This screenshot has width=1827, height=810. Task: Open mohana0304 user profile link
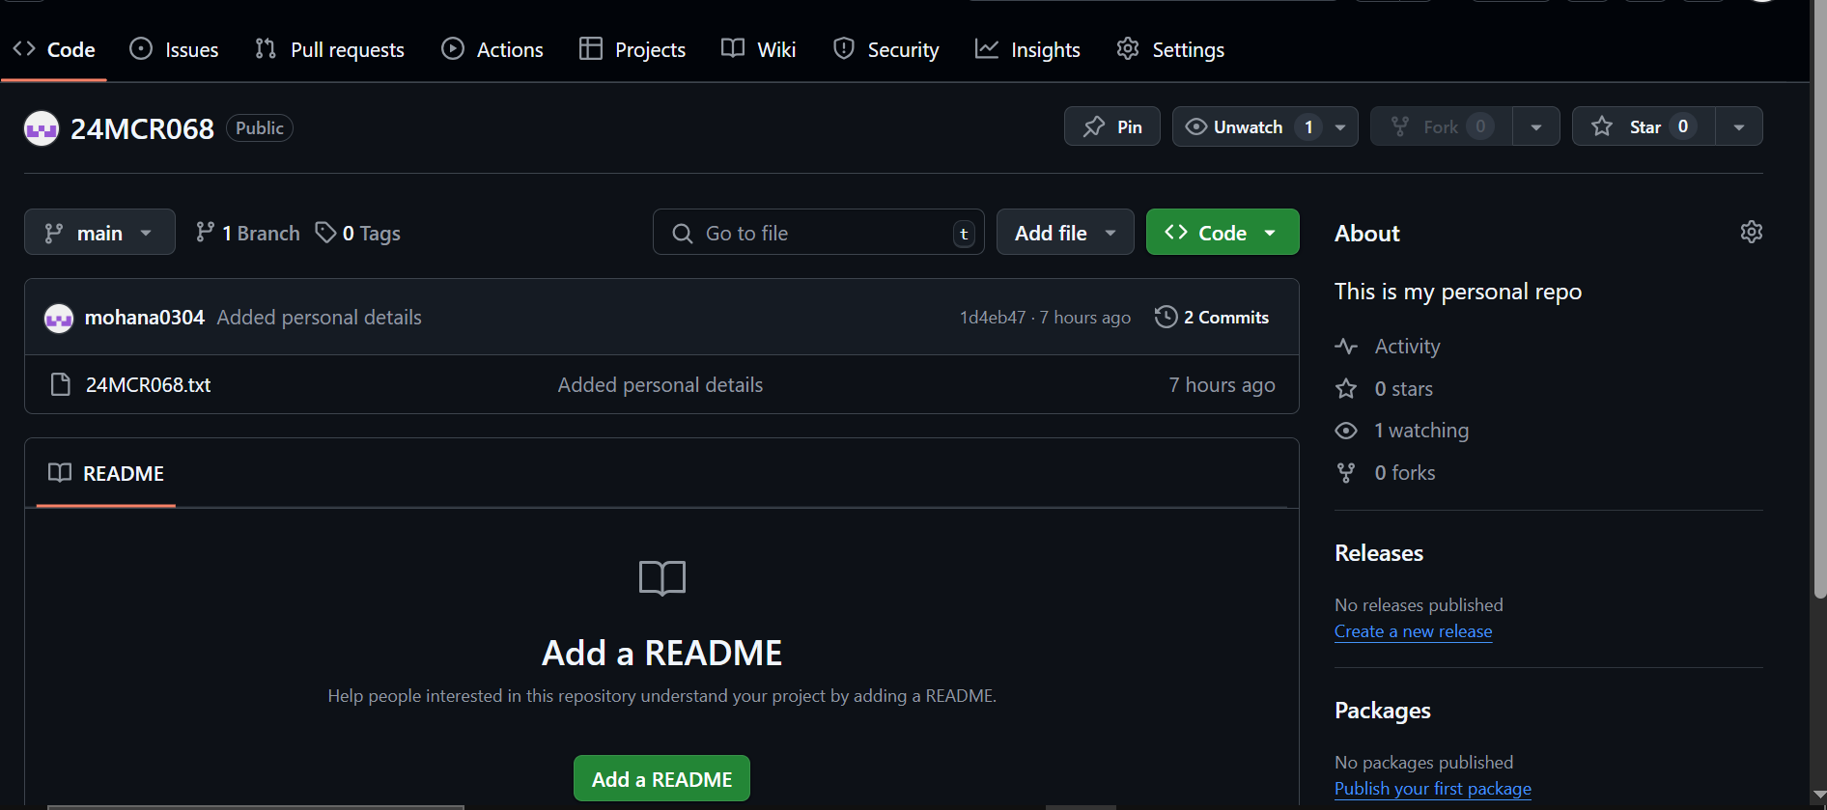[x=145, y=317]
